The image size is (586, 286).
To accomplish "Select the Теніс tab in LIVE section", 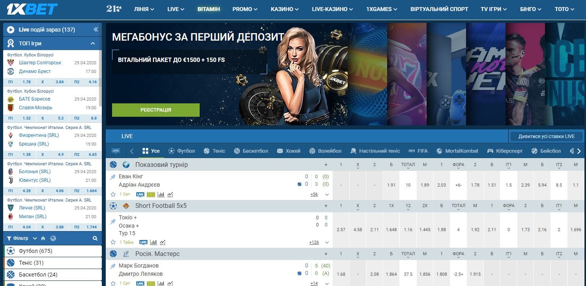I will coord(214,151).
